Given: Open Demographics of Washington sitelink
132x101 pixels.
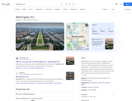Looking at the screenshot, I should 44,83.
